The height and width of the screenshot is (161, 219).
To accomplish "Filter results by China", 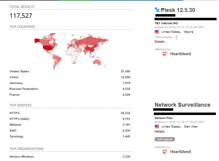I will coord(14,77).
